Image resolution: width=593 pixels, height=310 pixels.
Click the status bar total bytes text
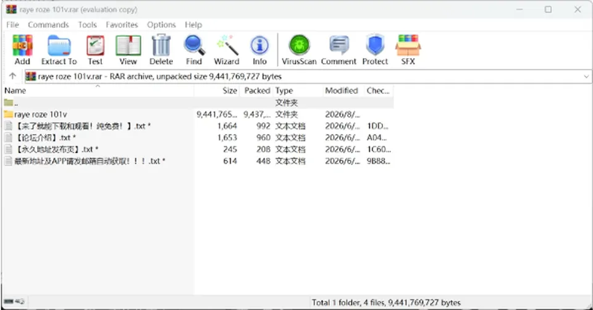(386, 303)
